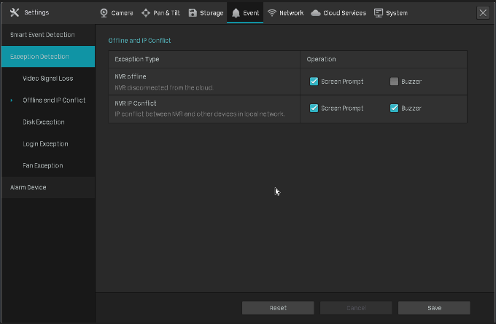Select Disk Exception in sidebar
This screenshot has width=496, height=324.
point(44,122)
